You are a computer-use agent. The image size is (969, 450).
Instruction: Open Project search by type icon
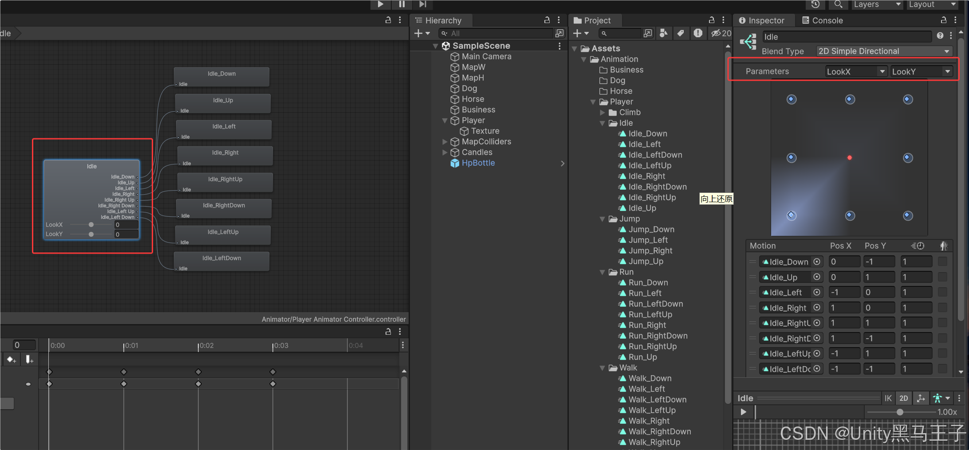[664, 33]
